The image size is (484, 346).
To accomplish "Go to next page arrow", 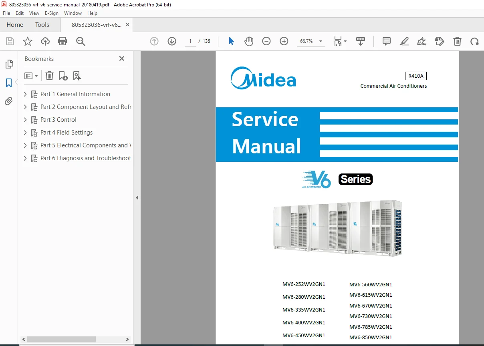I will [172, 41].
